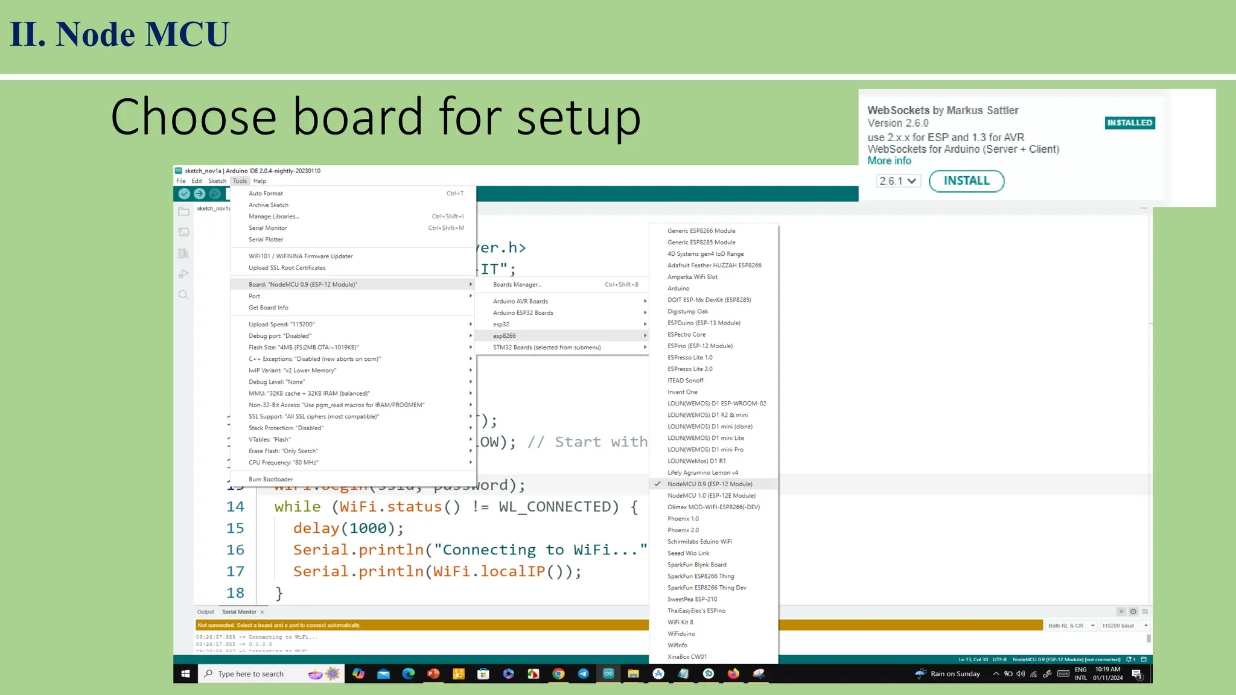The width and height of the screenshot is (1236, 695).
Task: Expand the Port submenu
Action: [354, 296]
